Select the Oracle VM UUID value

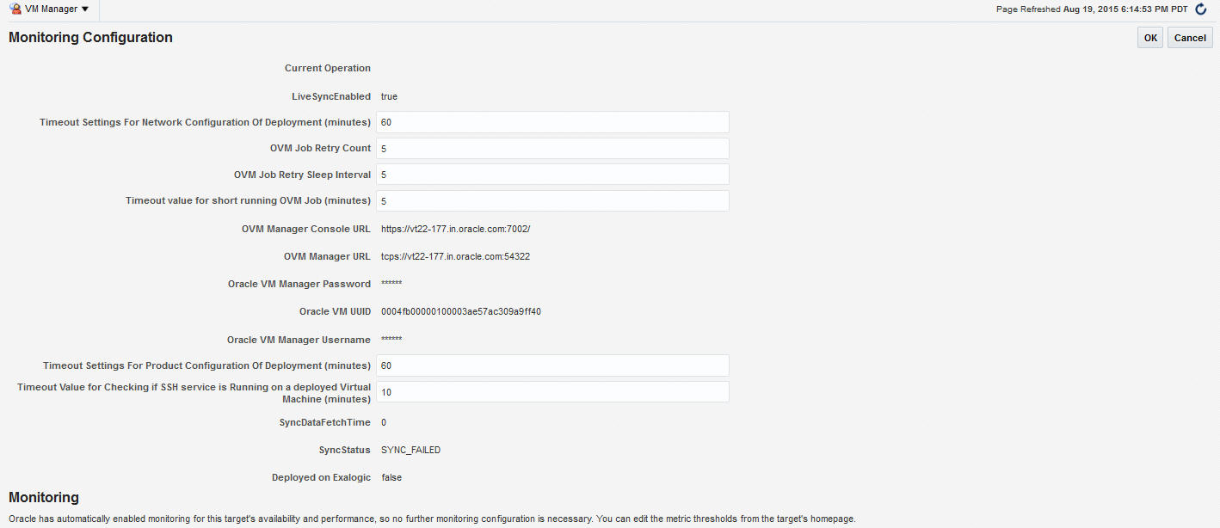pos(461,311)
